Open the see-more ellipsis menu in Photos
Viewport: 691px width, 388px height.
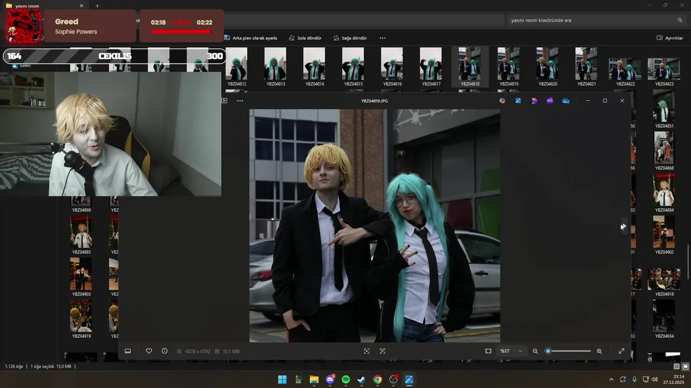tap(240, 101)
